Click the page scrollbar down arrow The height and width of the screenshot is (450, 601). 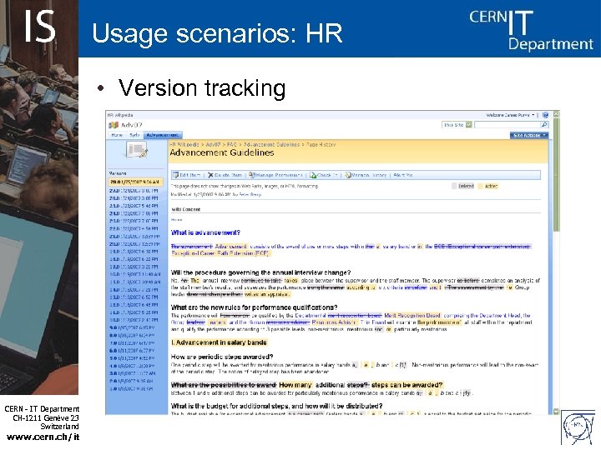(x=557, y=412)
